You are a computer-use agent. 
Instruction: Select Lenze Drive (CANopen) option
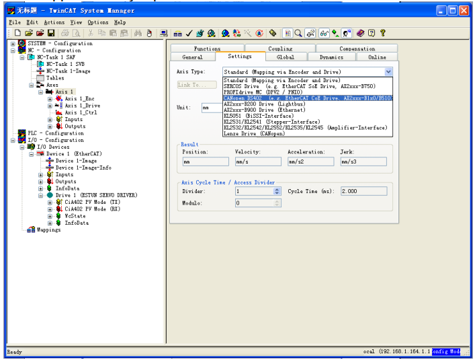[x=308, y=133]
